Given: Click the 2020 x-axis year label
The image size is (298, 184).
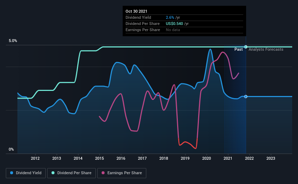Looking at the screenshot, I should [207, 158].
